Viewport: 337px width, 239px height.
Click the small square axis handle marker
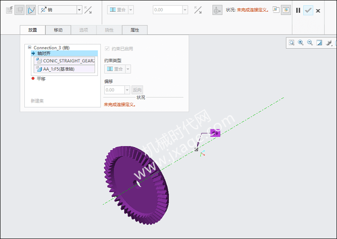click(196, 149)
